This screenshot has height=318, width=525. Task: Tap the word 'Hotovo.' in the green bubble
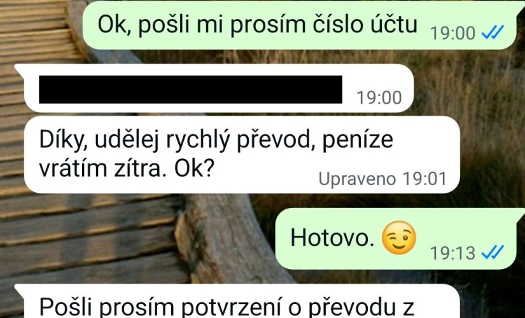pos(332,238)
